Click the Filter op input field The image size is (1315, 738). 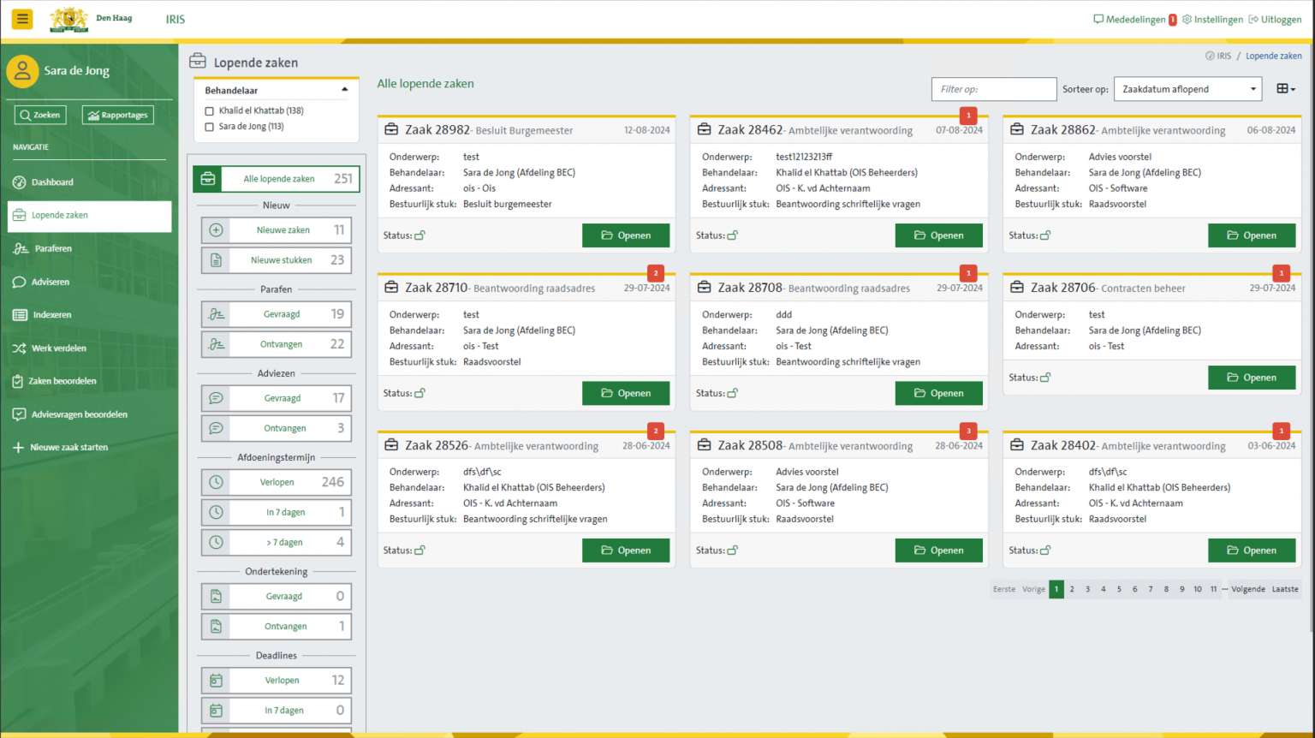click(x=994, y=89)
